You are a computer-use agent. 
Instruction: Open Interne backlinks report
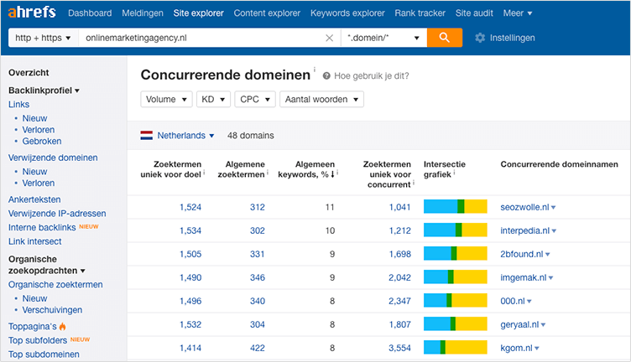(x=42, y=228)
